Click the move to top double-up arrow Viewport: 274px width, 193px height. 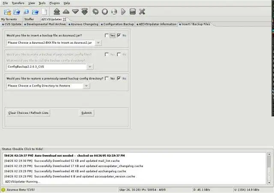(57, 12)
